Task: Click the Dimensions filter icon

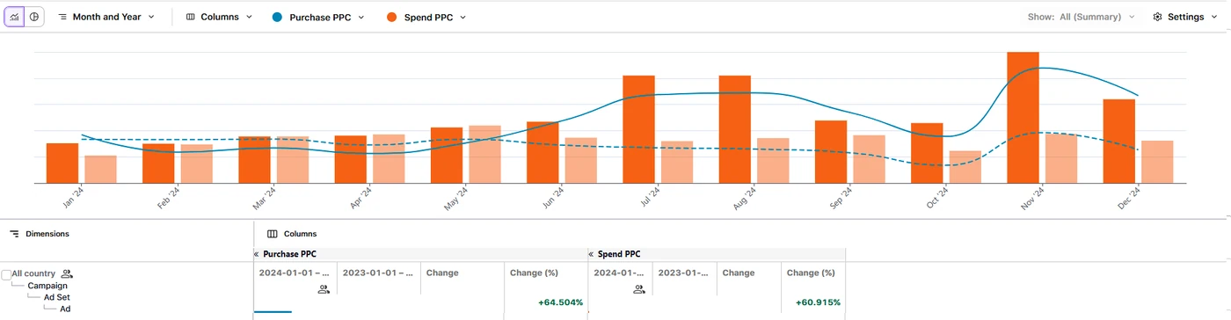Action: point(14,234)
